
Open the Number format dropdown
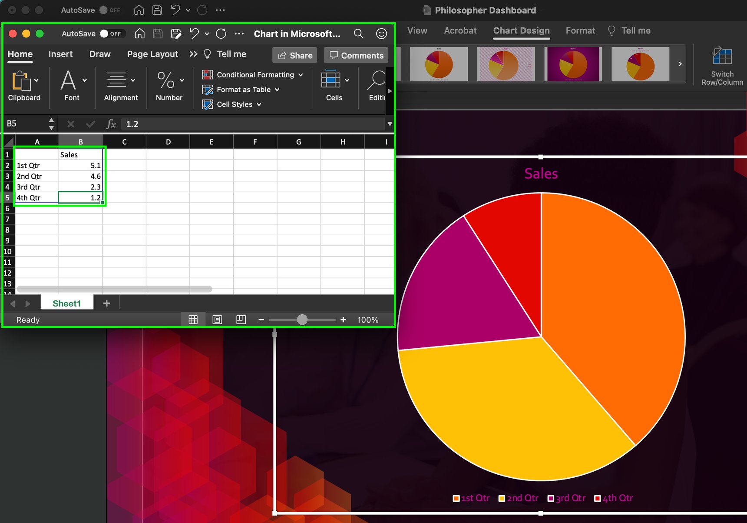pyautogui.click(x=182, y=80)
